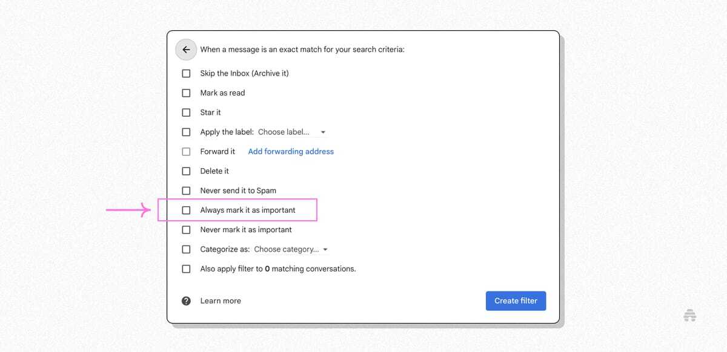Viewport: 727px width, 352px height.
Task: Open the Choose category dropdown
Action: [291, 249]
